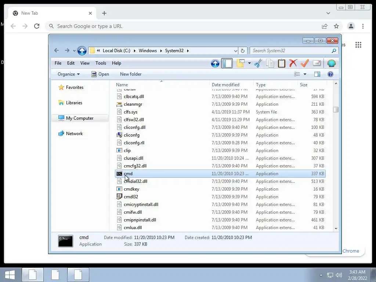Open the view options dropdown arrow
The width and height of the screenshot is (376, 282).
pyautogui.click(x=305, y=74)
